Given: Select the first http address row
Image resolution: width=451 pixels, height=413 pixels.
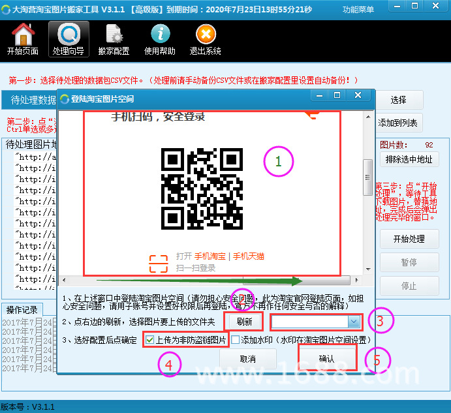Looking at the screenshot, I should [x=36, y=157].
